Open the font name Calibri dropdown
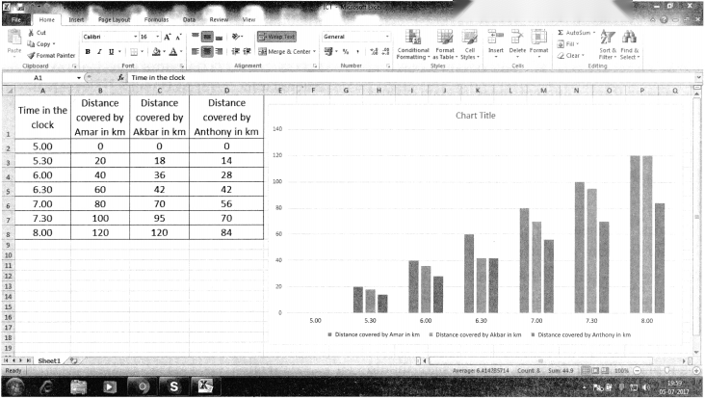Screen dimensions: 705x399 [136, 37]
